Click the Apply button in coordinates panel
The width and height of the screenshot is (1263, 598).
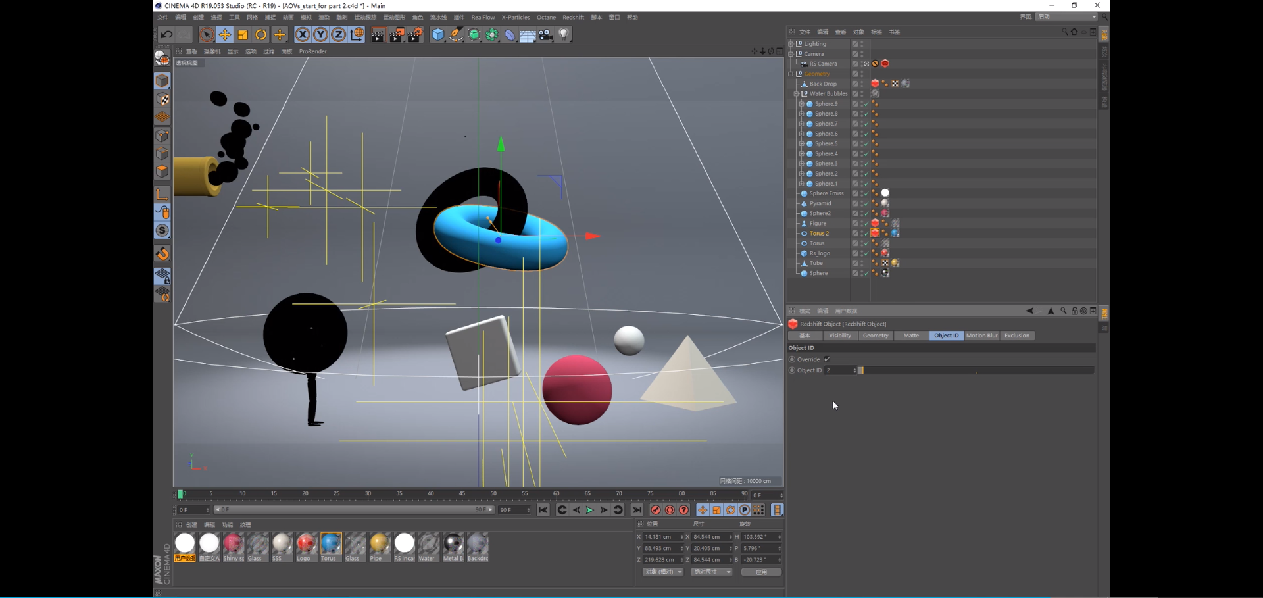pyautogui.click(x=761, y=572)
